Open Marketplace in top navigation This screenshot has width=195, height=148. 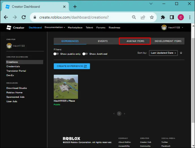75,28
